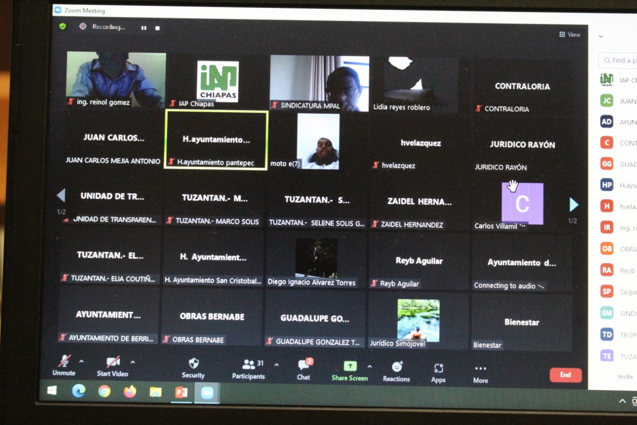Select JC avatar in participants list
This screenshot has width=637, height=425.
(x=606, y=101)
